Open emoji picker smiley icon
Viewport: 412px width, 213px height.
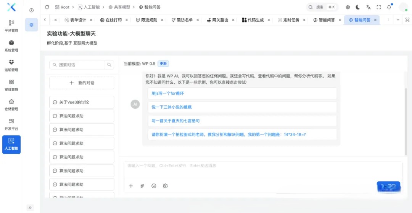point(154,186)
